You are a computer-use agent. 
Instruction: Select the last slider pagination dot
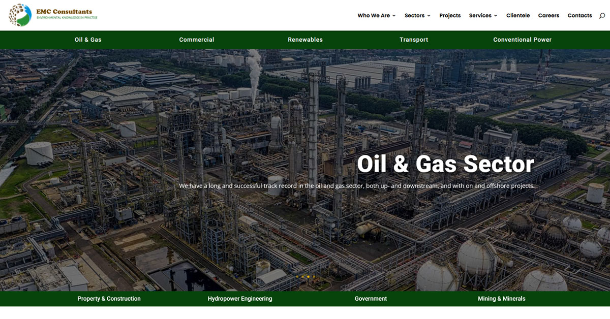(314, 277)
